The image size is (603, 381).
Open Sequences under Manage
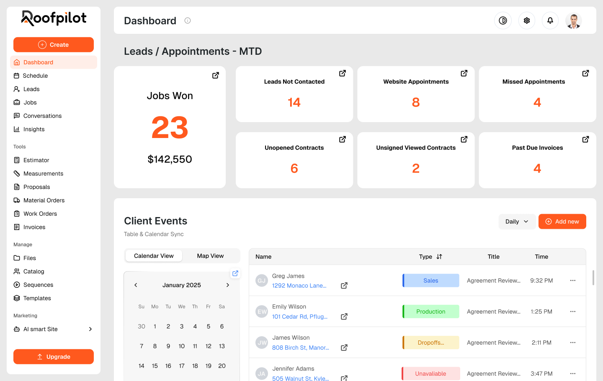54,285
